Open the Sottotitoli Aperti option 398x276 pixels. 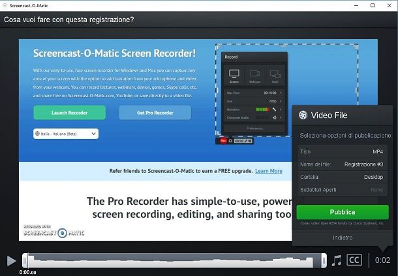pos(342,190)
